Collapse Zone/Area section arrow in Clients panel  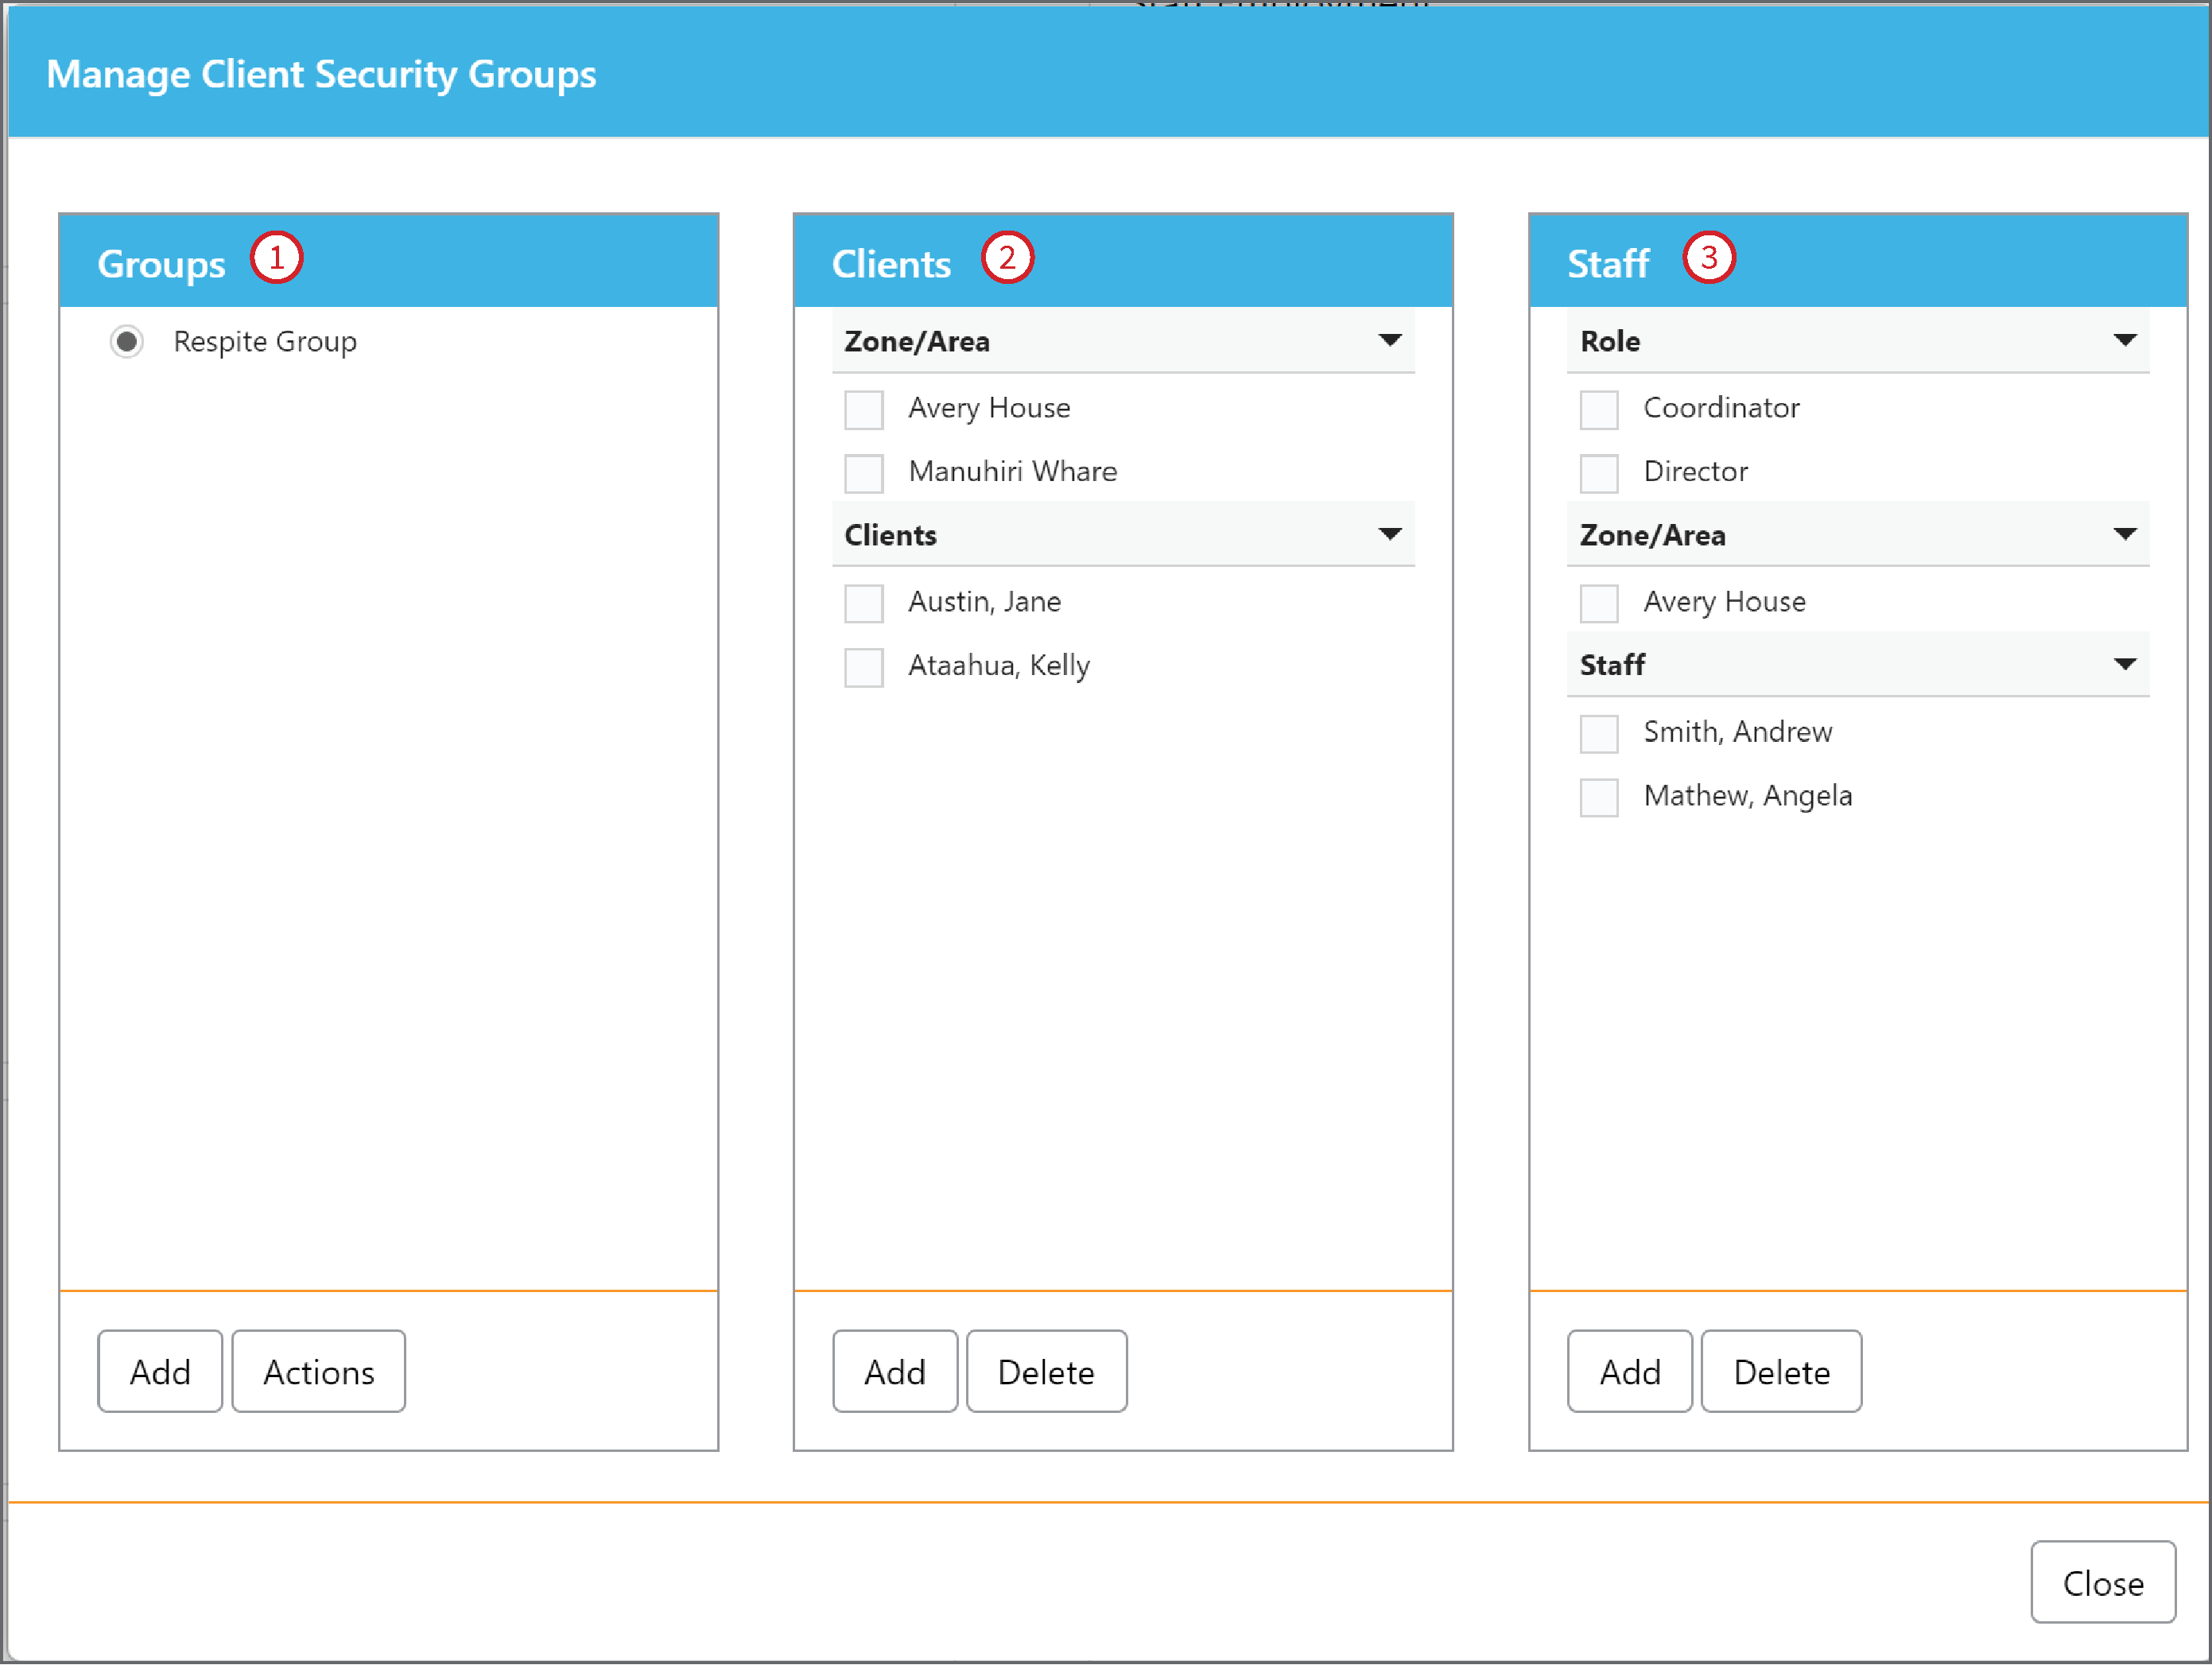[1389, 340]
